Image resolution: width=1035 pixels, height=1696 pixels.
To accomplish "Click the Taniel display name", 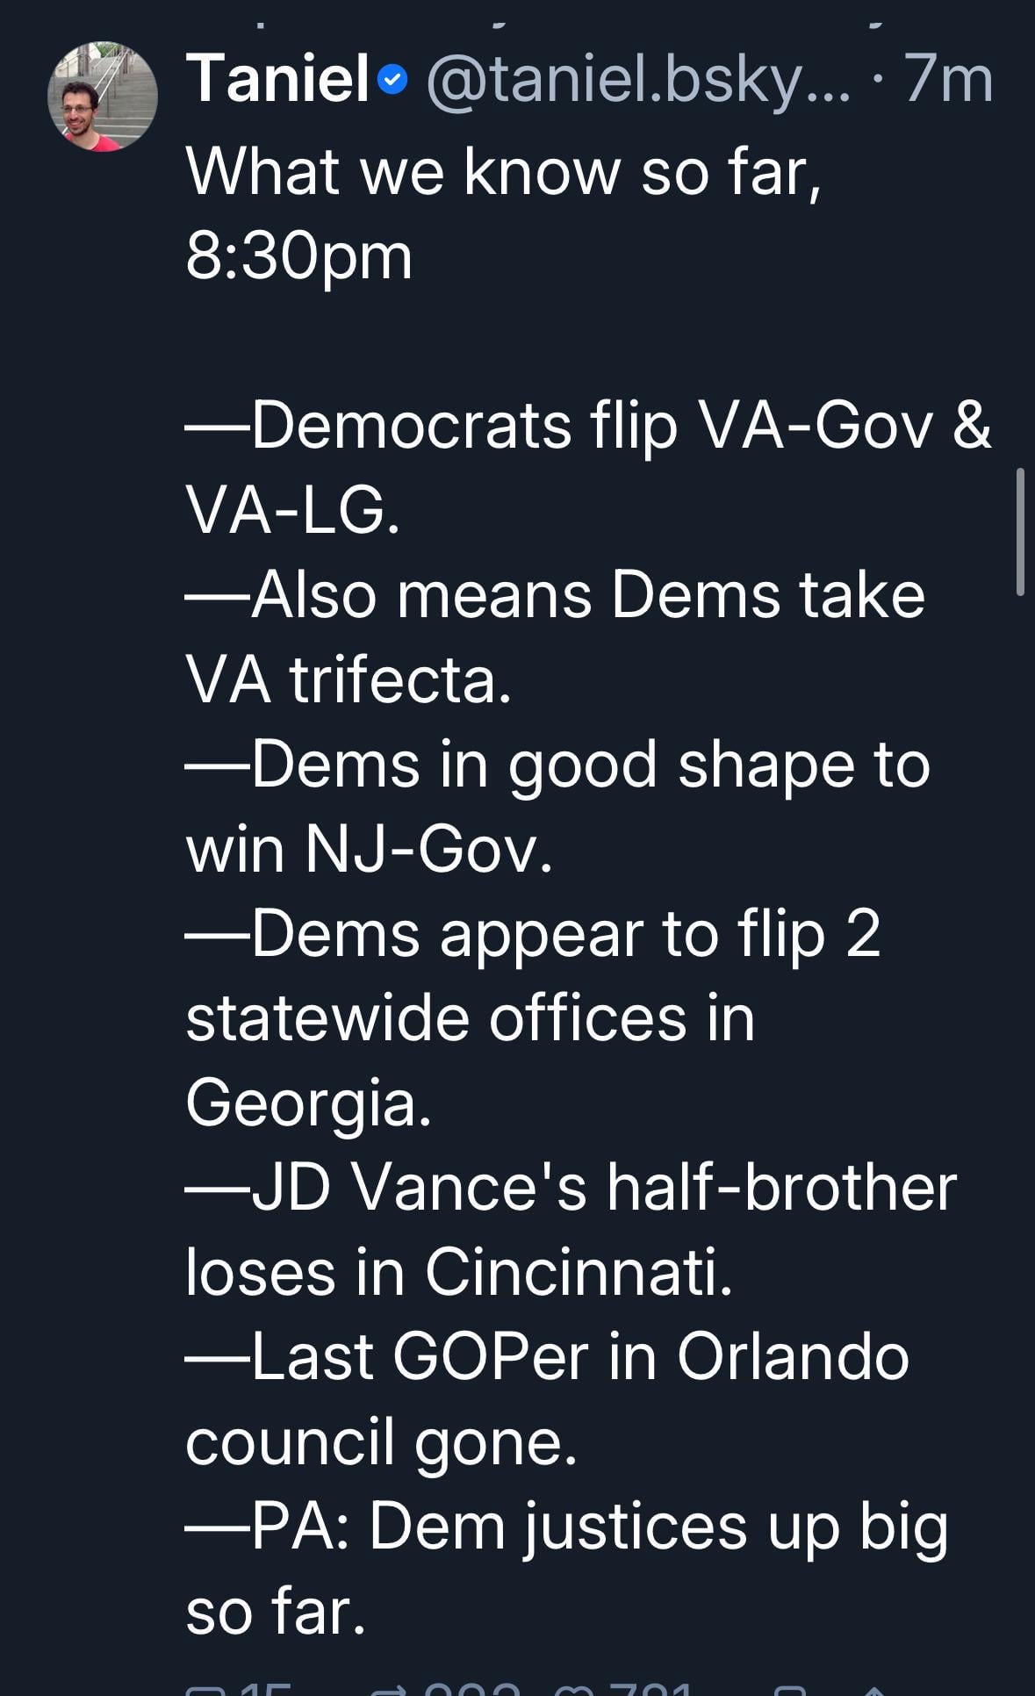I will coord(277,79).
